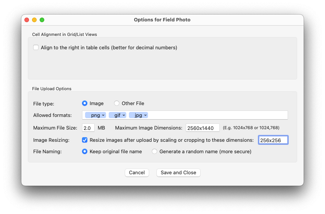
Task: Click the 256x256 resize dimensions field
Action: tap(273, 140)
